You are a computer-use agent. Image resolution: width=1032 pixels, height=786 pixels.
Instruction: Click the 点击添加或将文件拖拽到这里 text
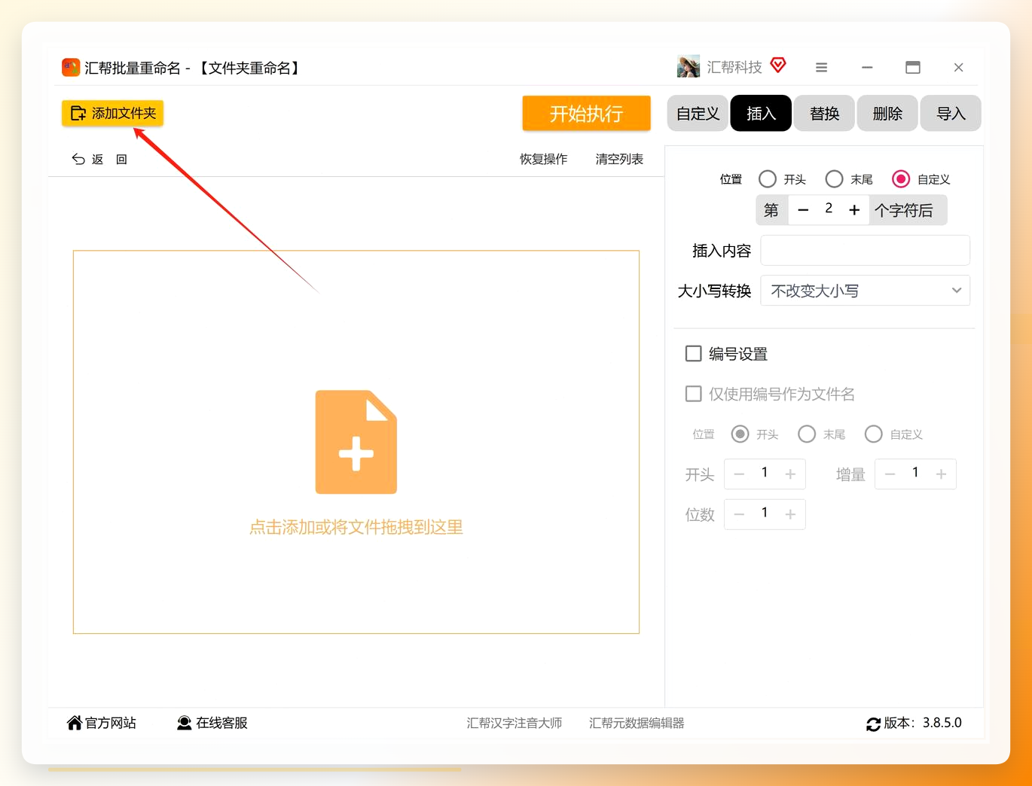[x=356, y=527]
